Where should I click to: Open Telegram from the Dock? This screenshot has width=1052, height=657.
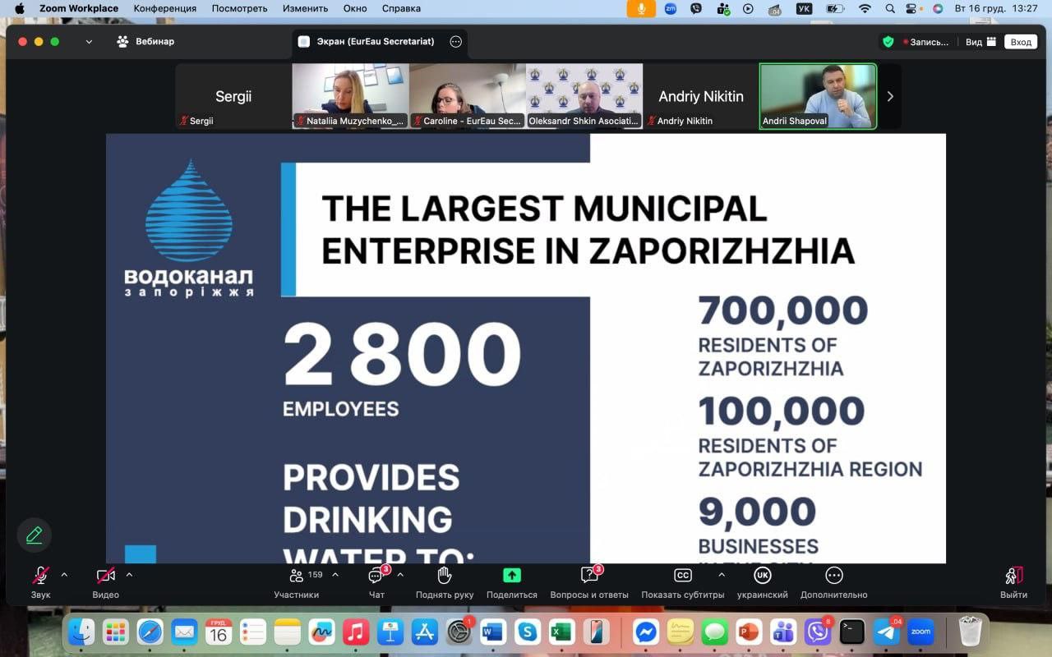click(886, 632)
